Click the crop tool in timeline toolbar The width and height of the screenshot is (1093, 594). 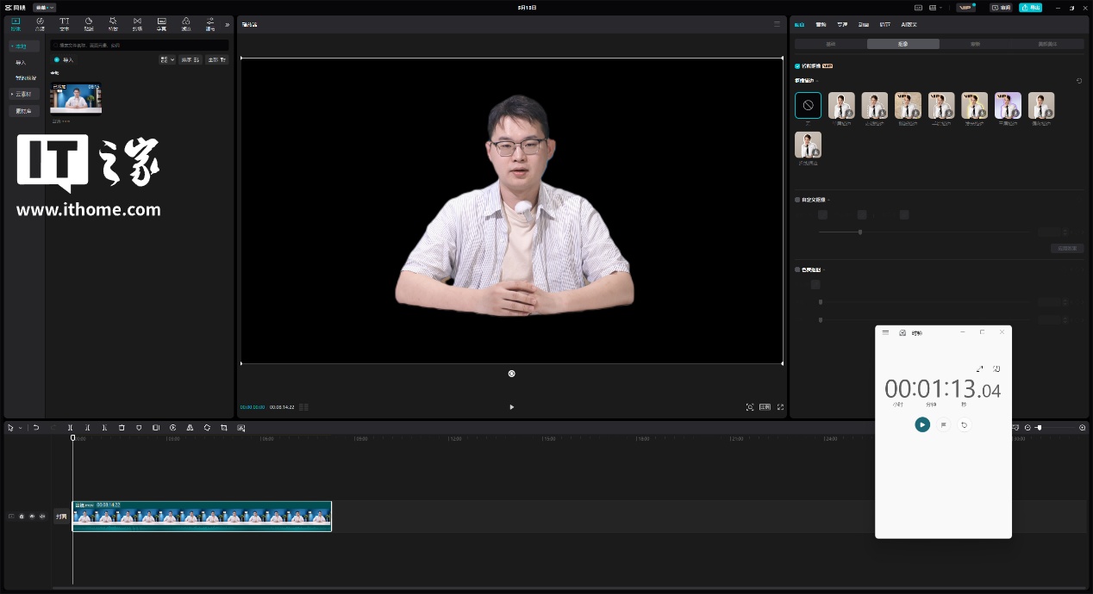pyautogui.click(x=224, y=428)
